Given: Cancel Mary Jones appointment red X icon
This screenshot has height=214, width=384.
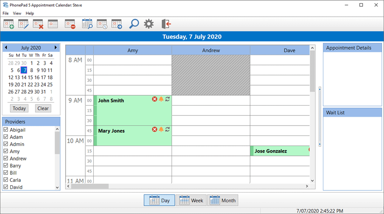Looking at the screenshot, I should tap(155, 129).
